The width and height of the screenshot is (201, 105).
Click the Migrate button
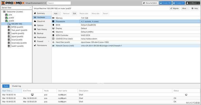[x=174, y=8]
